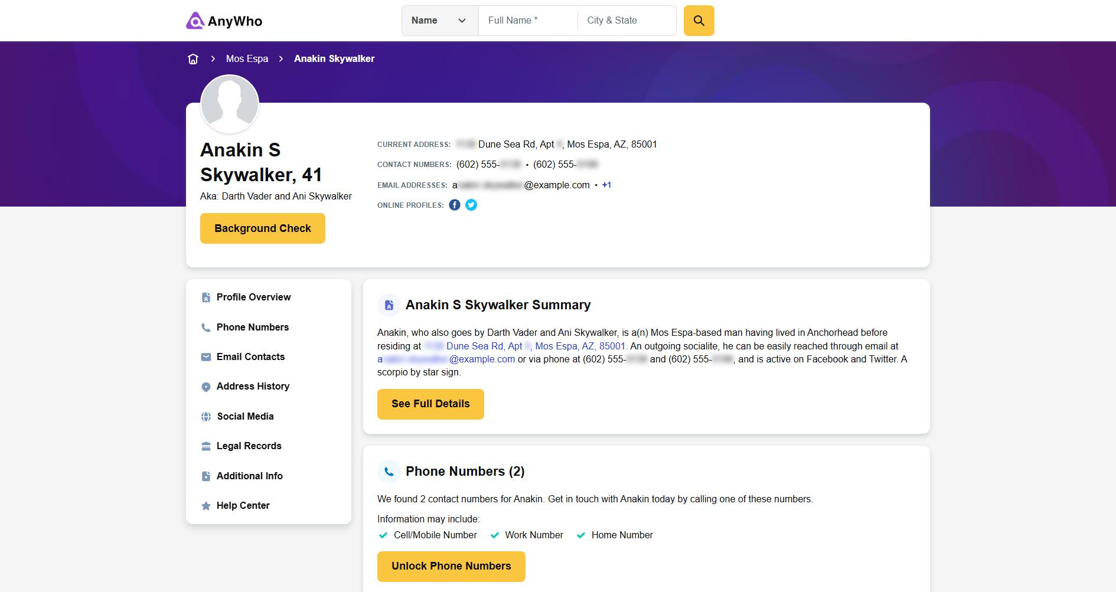
Task: Click the CONTACT NUMBERS label
Action: pos(415,165)
